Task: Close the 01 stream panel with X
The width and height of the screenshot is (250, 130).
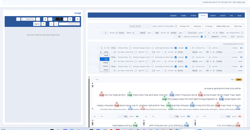Action: pyautogui.click(x=197, y=117)
